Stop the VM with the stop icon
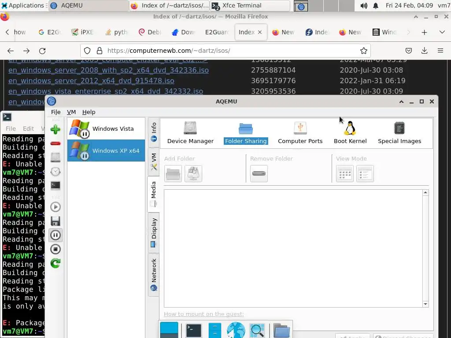This screenshot has height=338, width=451. [55, 249]
